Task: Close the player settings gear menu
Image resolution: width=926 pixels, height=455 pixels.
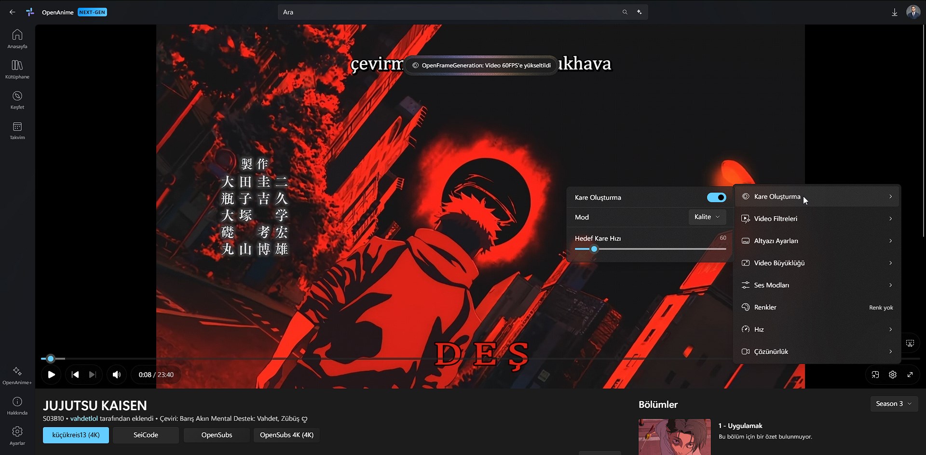Action: click(893, 375)
